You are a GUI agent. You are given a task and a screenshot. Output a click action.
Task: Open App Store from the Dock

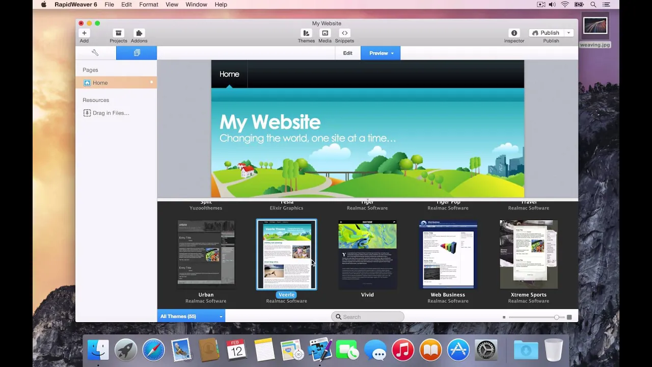point(458,350)
